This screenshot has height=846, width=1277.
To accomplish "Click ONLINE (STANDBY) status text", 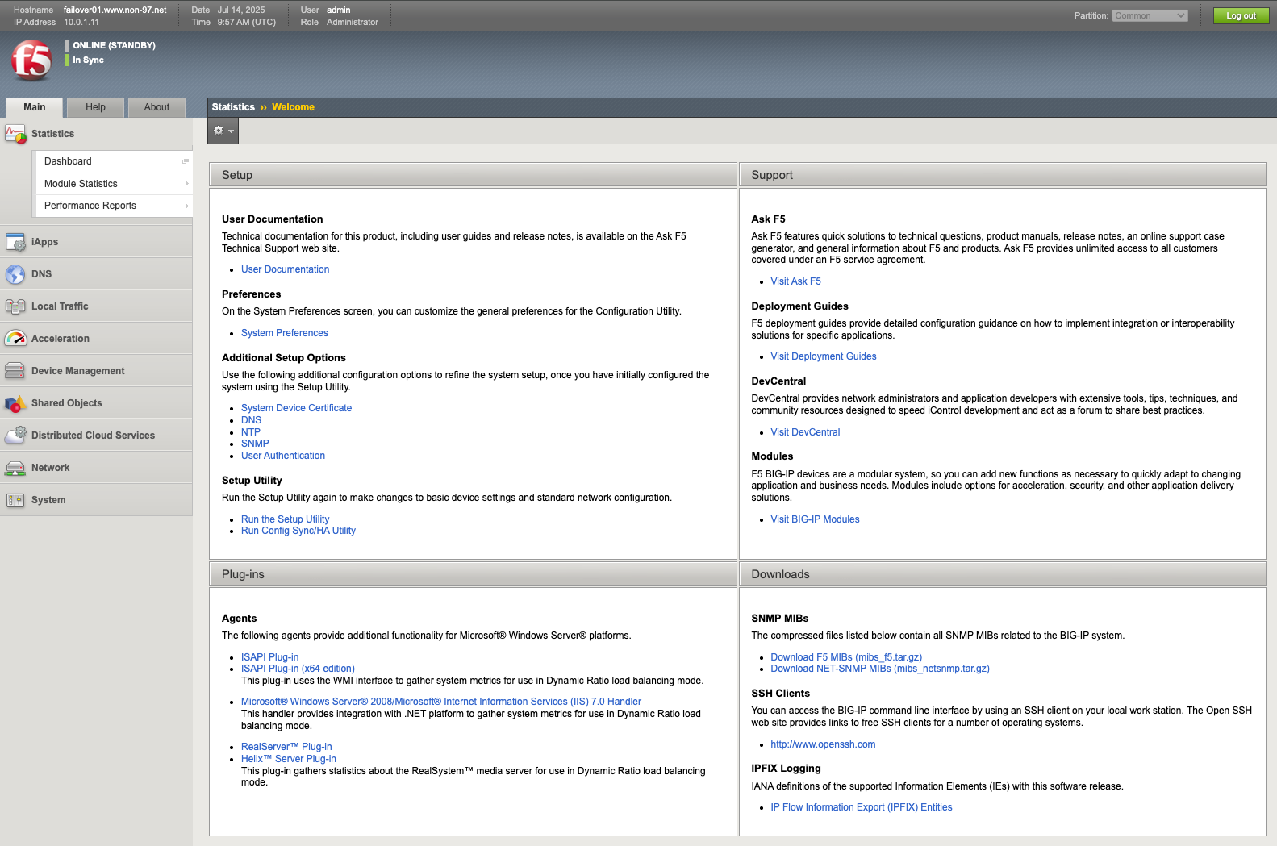I will tap(114, 45).
